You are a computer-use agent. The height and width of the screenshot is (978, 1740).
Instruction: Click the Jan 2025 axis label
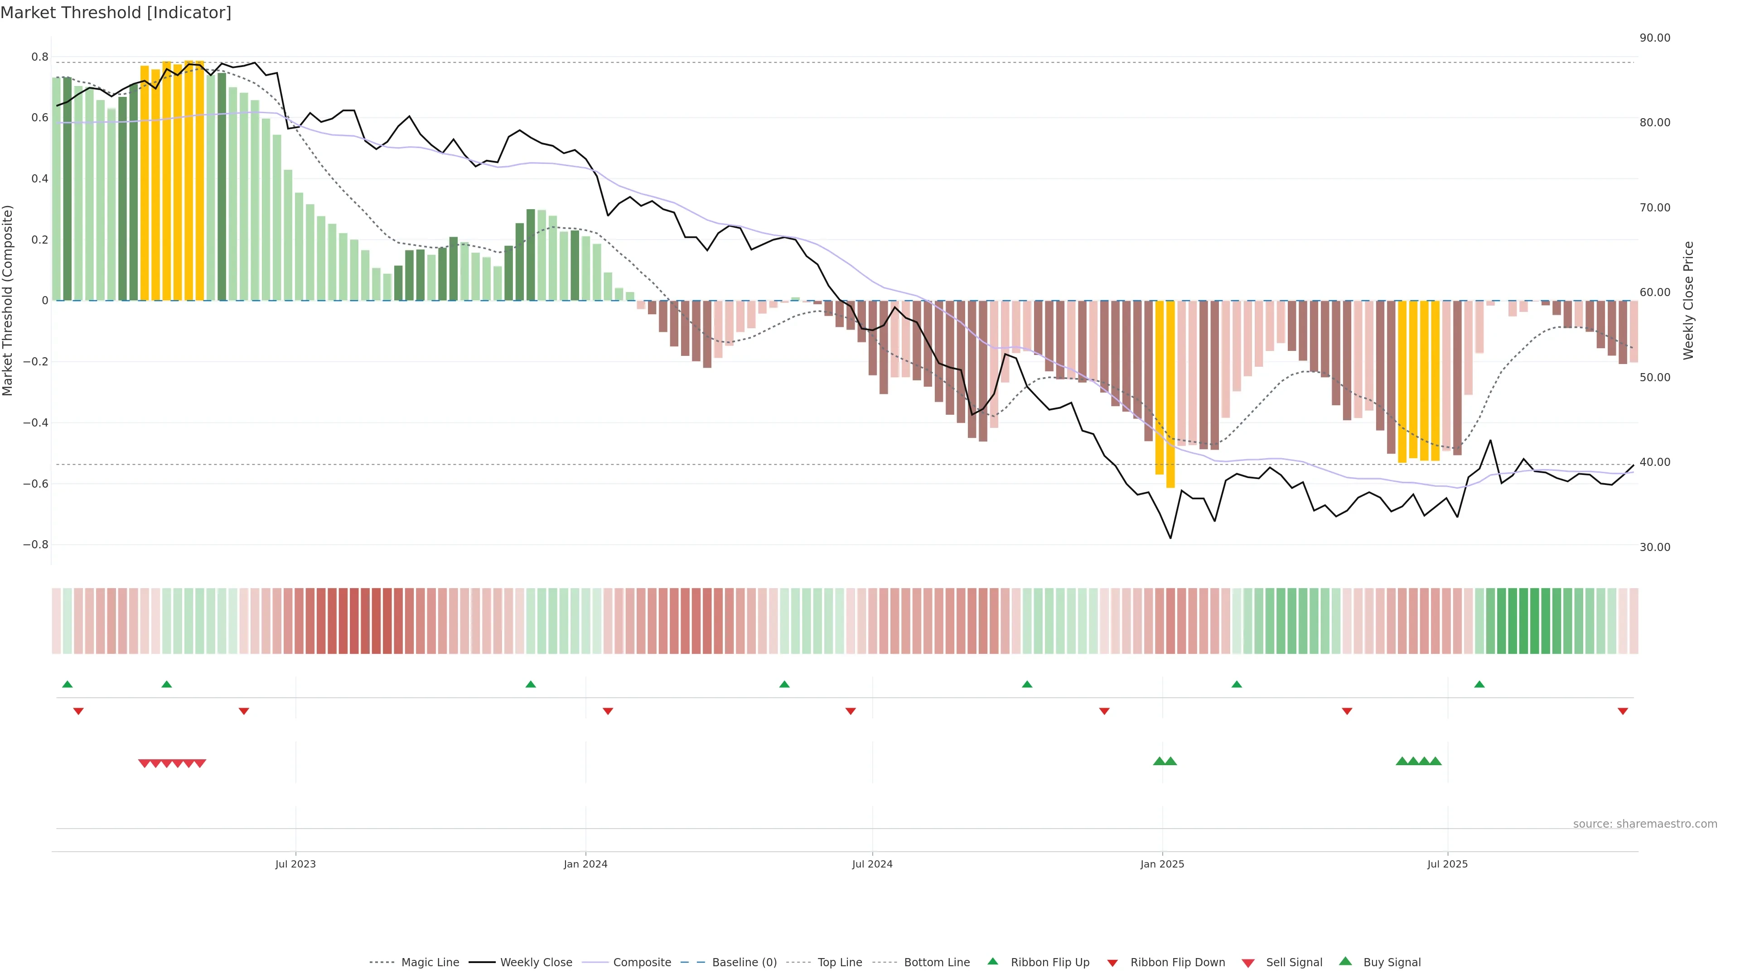pyautogui.click(x=1162, y=864)
